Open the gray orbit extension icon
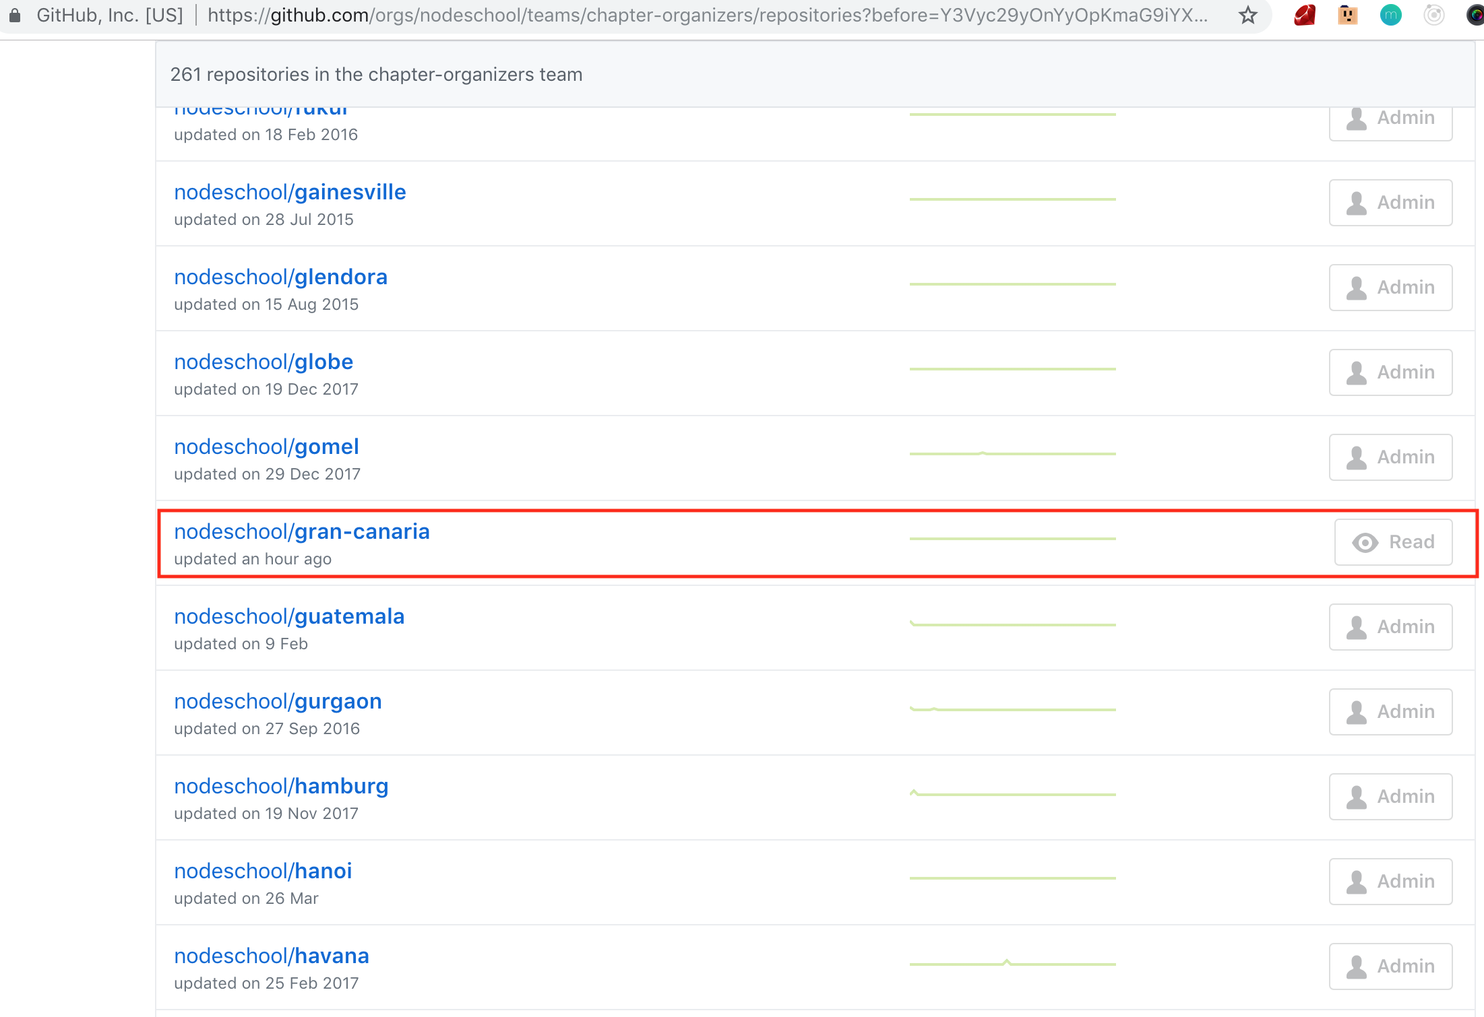The image size is (1484, 1017). [x=1435, y=15]
